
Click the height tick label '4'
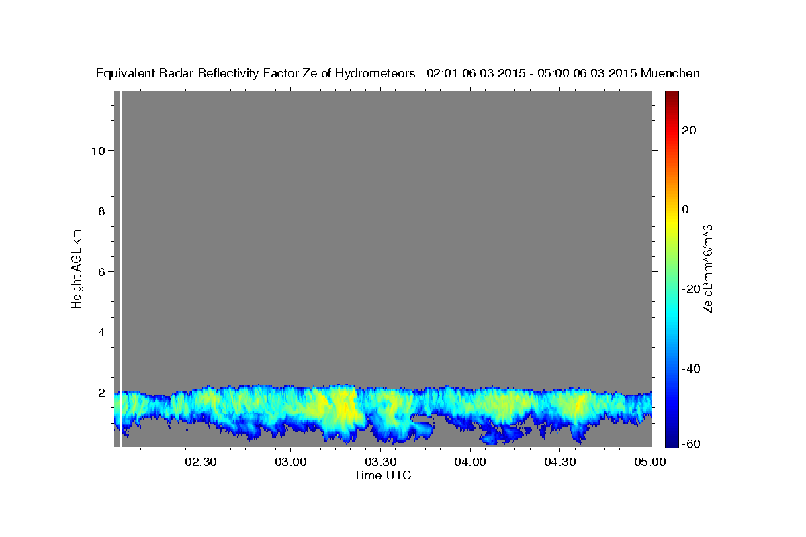pyautogui.click(x=101, y=332)
